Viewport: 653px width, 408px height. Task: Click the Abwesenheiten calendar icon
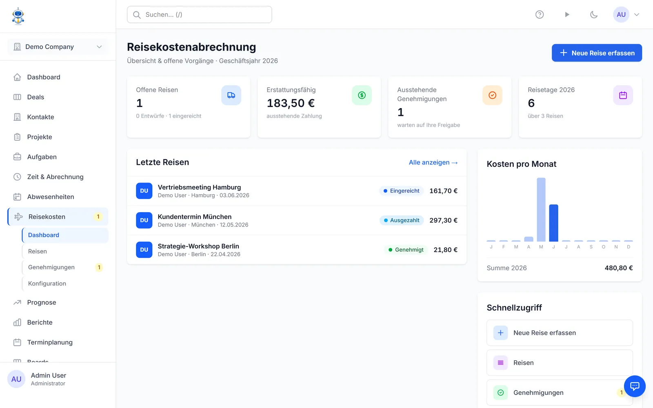tap(17, 197)
